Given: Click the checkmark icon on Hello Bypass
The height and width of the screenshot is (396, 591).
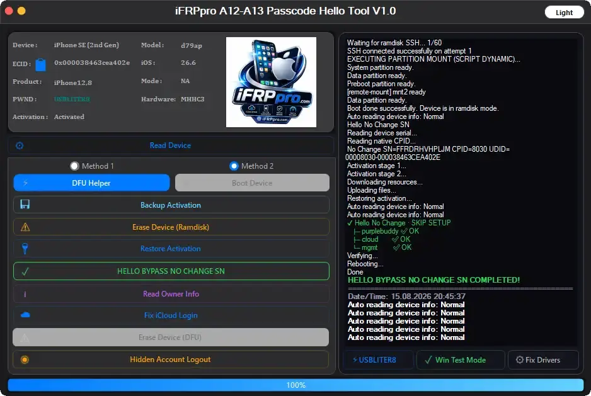Looking at the screenshot, I should pyautogui.click(x=25, y=271).
